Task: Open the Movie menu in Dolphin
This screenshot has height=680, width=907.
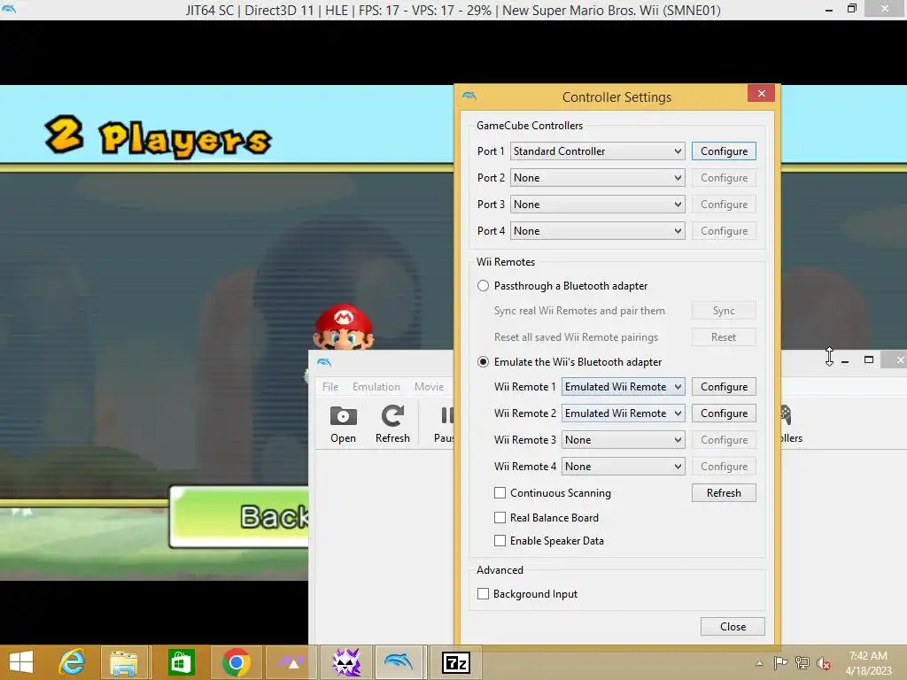Action: click(x=430, y=387)
